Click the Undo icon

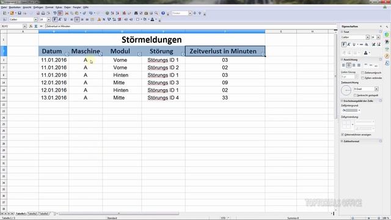point(91,13)
